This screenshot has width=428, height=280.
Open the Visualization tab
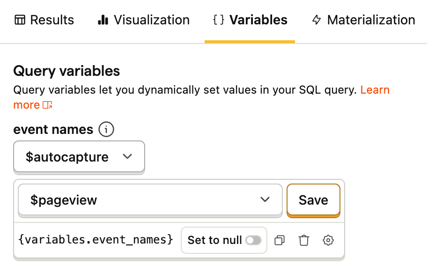pyautogui.click(x=144, y=20)
